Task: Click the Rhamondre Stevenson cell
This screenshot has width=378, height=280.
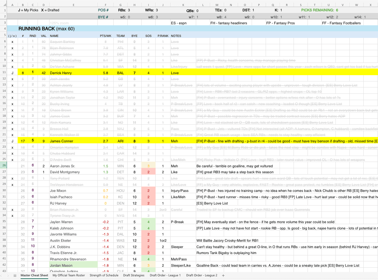Action: coord(73,259)
